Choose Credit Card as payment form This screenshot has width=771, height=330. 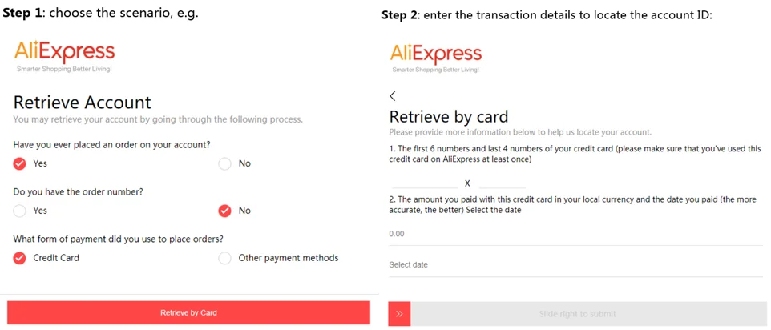pos(20,258)
